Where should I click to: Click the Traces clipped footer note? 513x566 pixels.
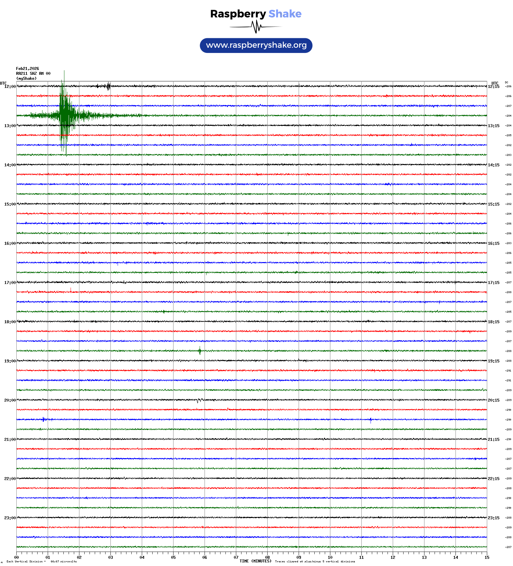coord(315,561)
